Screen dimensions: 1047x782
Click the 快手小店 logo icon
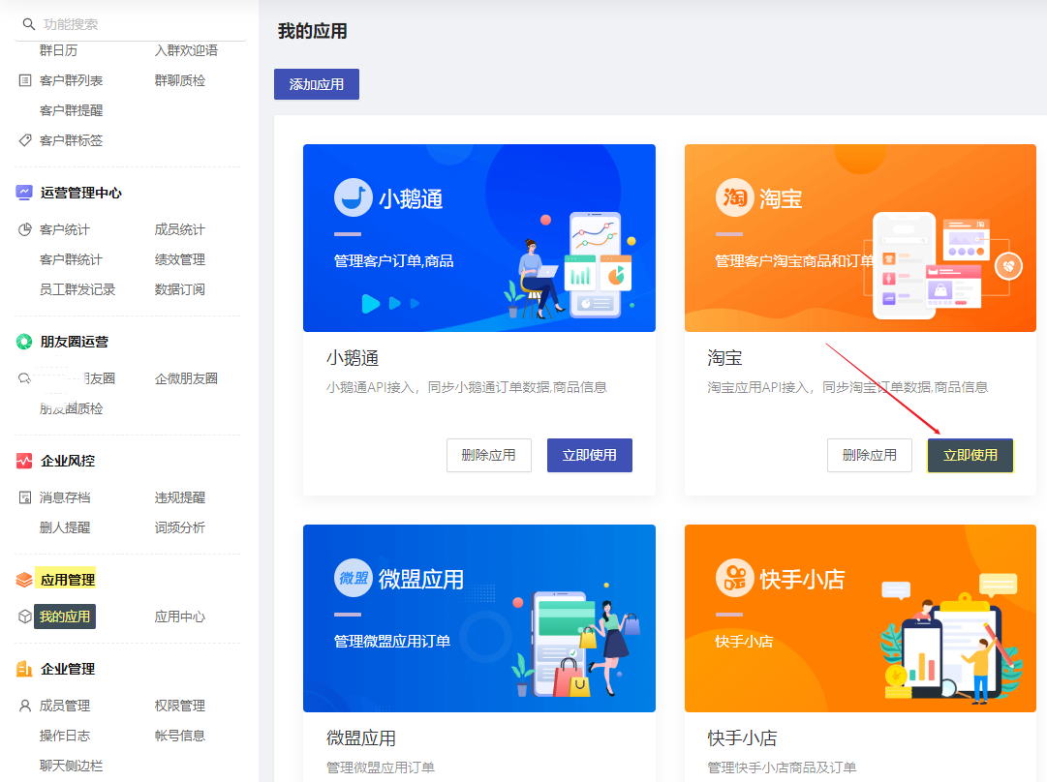[x=734, y=578]
